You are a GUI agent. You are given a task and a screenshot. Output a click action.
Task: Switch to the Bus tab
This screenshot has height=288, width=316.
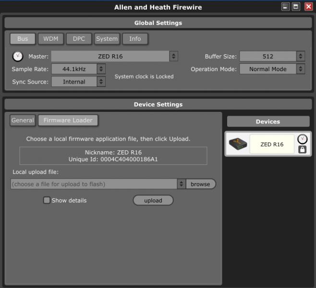tap(23, 39)
